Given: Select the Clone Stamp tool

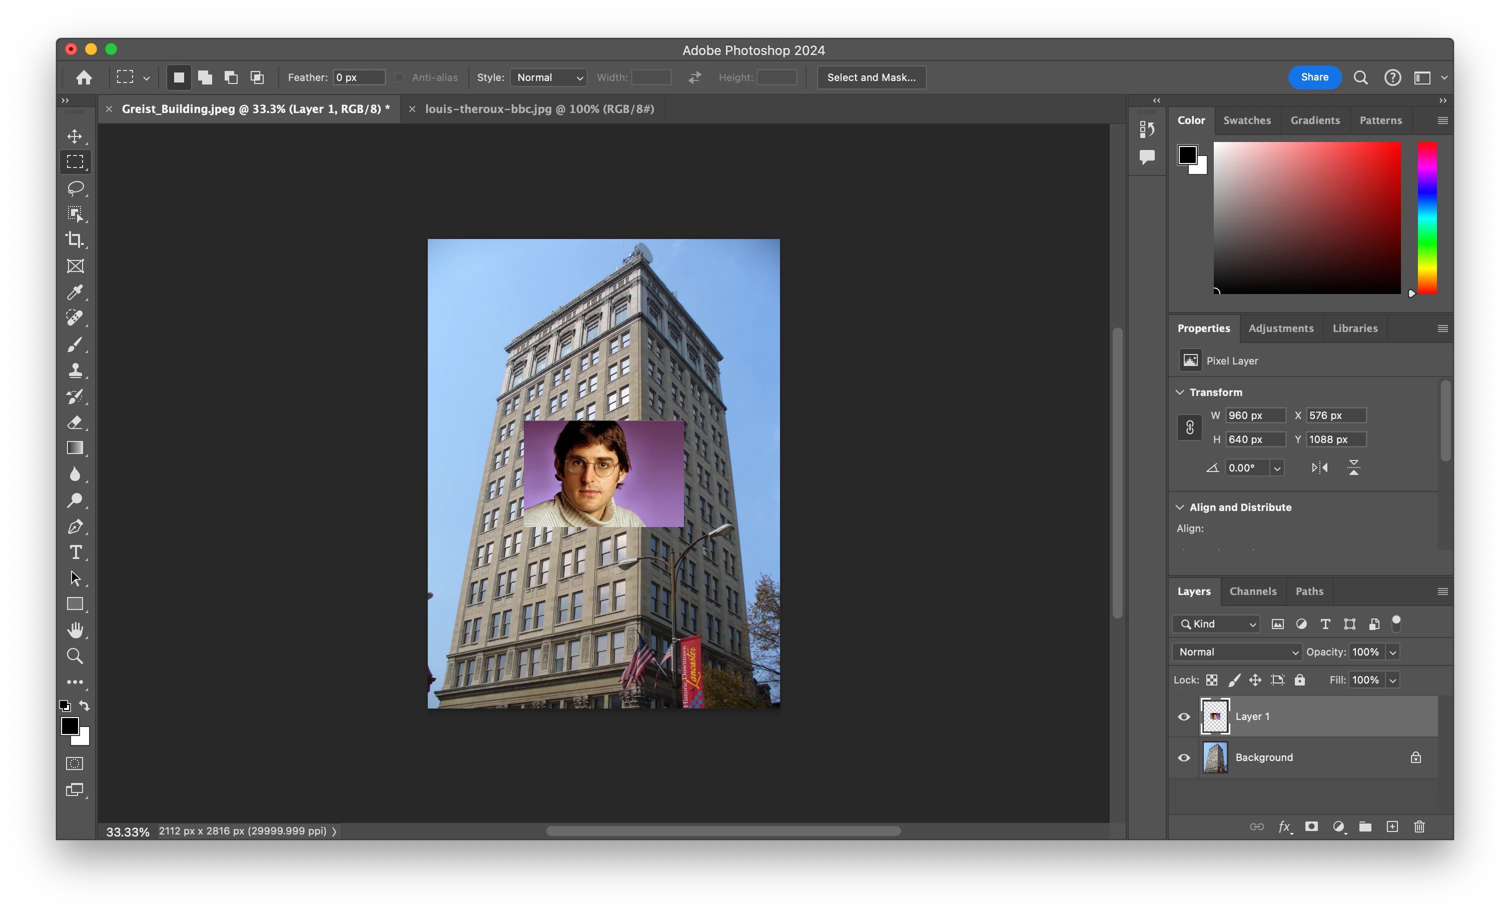Looking at the screenshot, I should 75,370.
